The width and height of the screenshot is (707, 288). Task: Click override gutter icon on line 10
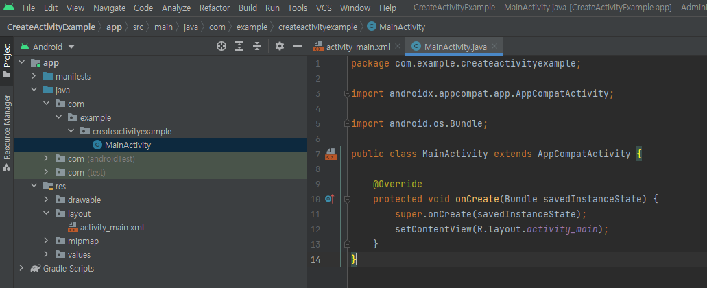coord(329,199)
